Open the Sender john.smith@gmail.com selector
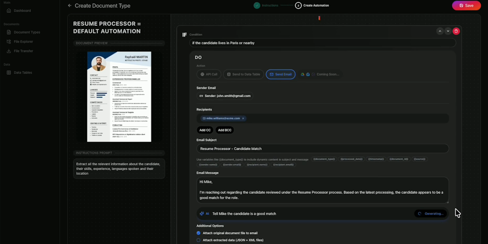This screenshot has width=488, height=244. tap(225, 96)
